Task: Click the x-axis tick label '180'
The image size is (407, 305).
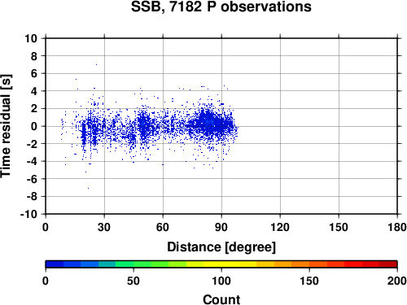Action: coord(397,227)
